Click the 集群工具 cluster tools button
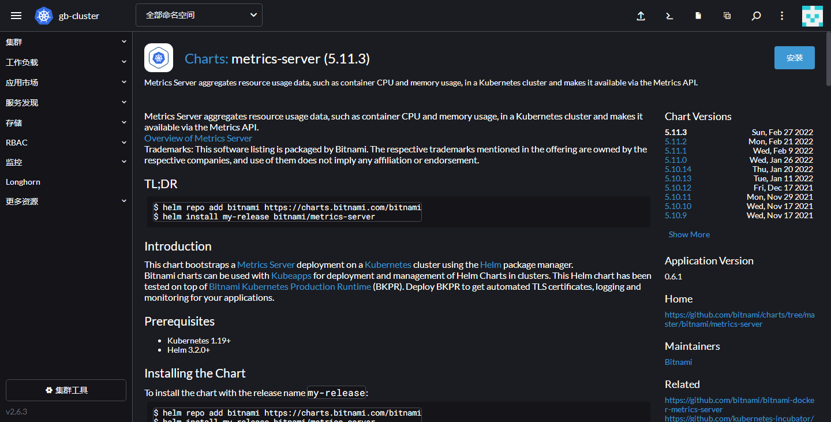The image size is (831, 422). [x=66, y=390]
